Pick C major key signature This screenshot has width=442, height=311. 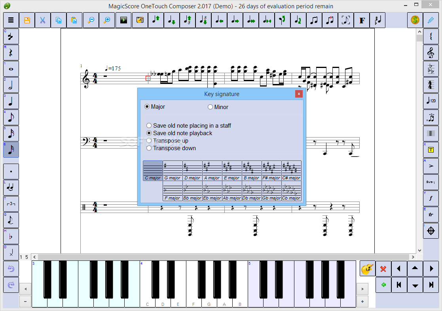pos(153,171)
